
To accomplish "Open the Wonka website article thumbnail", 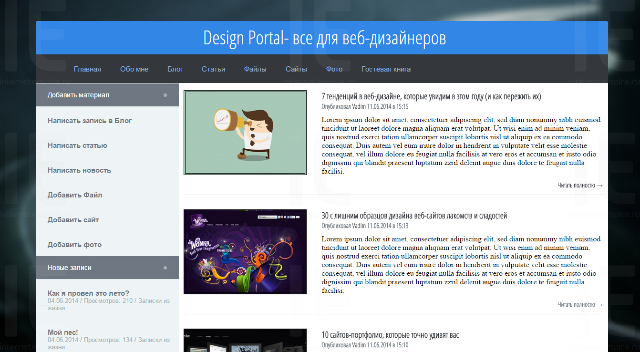I will 245,252.
